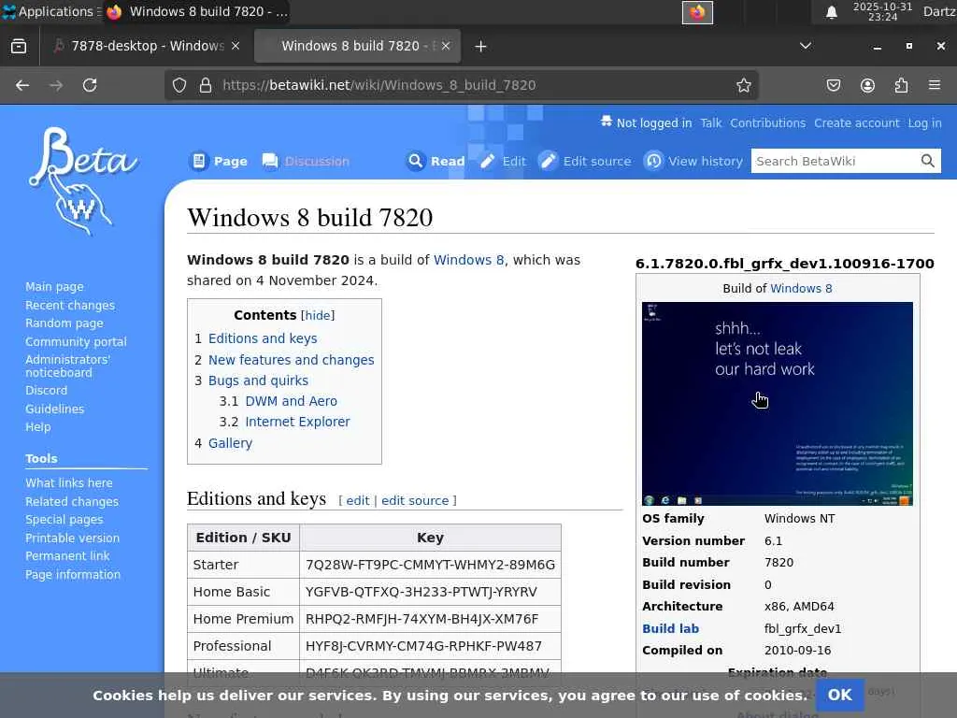Screen dimensions: 957x718
Task: Click the browser address bar
Action: [461, 85]
